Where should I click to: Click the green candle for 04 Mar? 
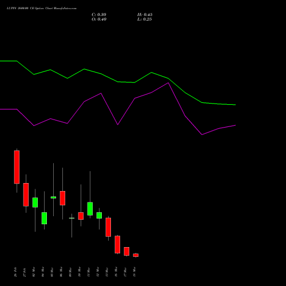coord(44,218)
